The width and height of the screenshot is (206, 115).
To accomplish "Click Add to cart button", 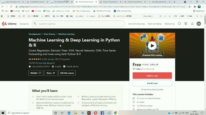I will point(152,76).
